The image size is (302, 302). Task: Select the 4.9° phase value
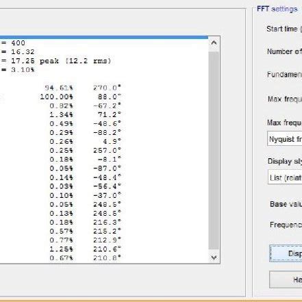112,142
